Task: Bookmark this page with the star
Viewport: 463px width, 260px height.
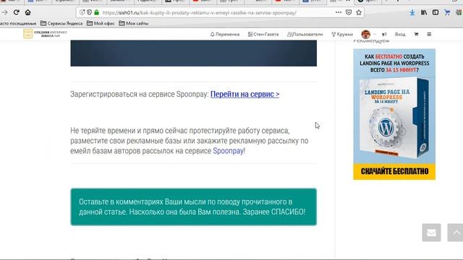Action: 359,12
